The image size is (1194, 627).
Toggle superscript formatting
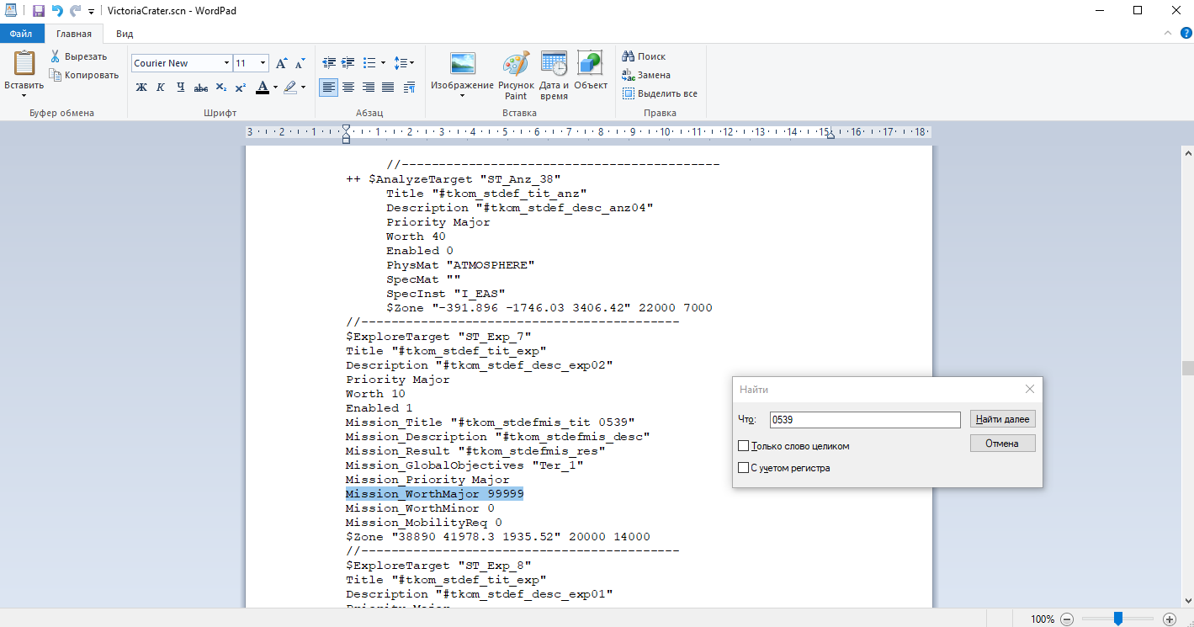(240, 87)
